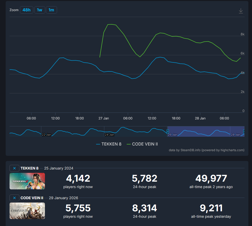Click the 25 January 2024 release date
Screen dimensions: 252x226
coord(59,168)
